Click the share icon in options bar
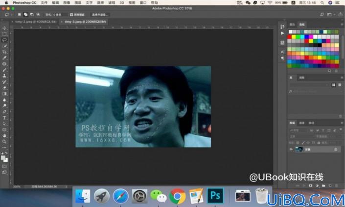This screenshot has width=345, height=207. pos(341,14)
